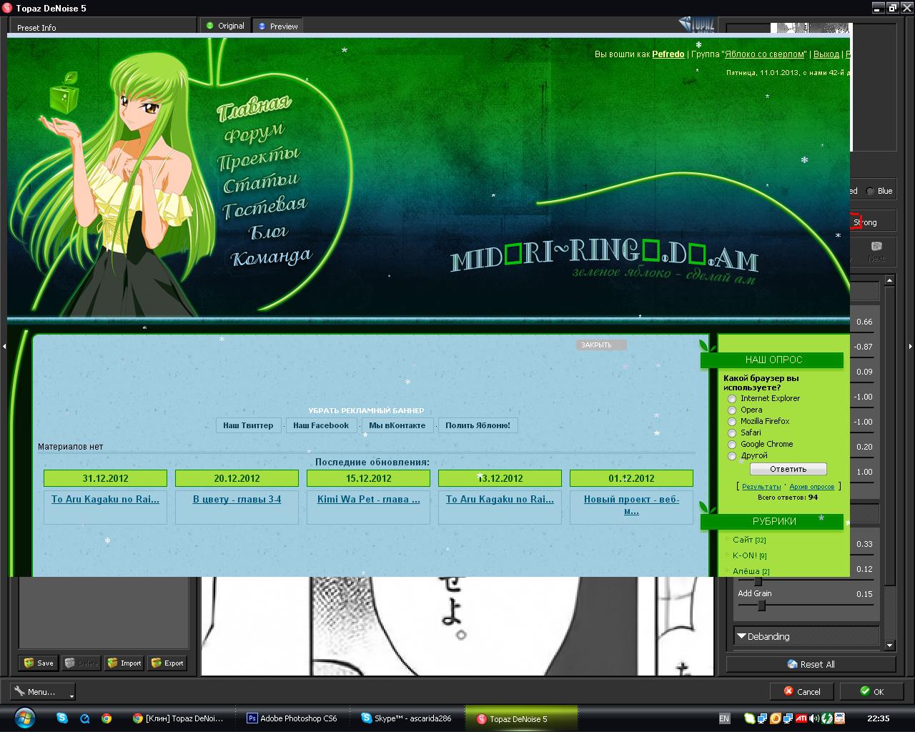Click the Выход logout link
Image resolution: width=915 pixels, height=732 pixels.
826,54
